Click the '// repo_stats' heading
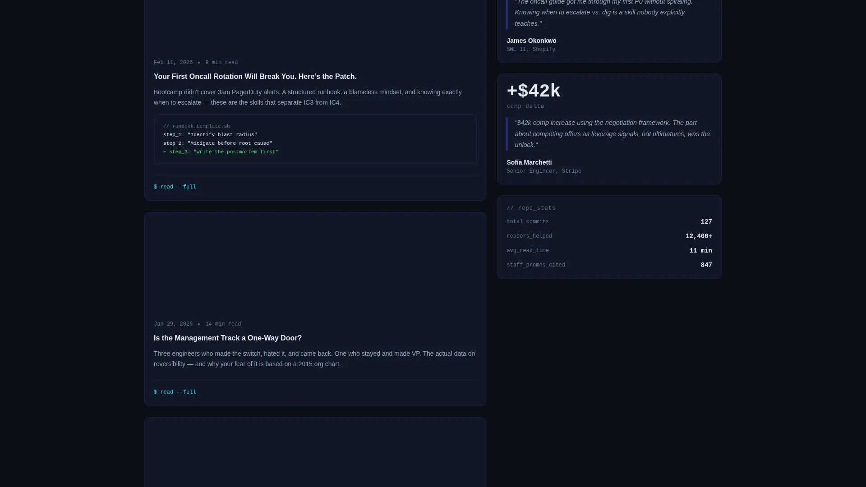Screen dimensions: 866x487 coord(531,208)
